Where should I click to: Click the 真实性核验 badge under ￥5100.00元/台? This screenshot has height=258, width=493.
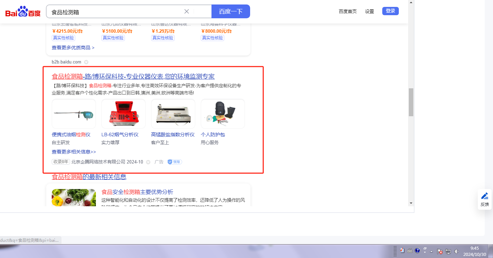[x=113, y=38]
